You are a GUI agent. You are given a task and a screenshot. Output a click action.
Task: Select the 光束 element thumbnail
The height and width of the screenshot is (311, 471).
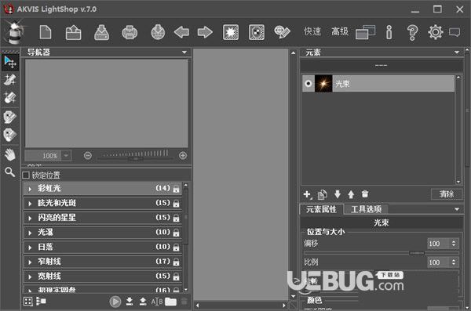point(323,83)
